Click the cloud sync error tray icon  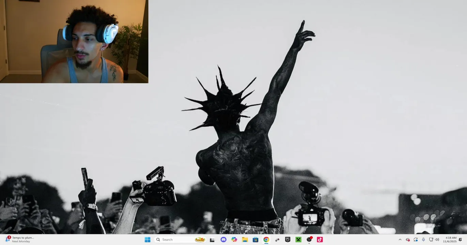[408, 240]
